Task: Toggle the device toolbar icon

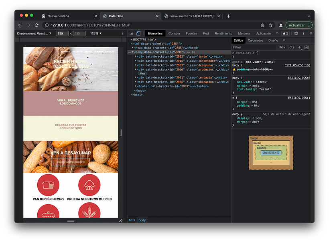Action: tap(138, 33)
